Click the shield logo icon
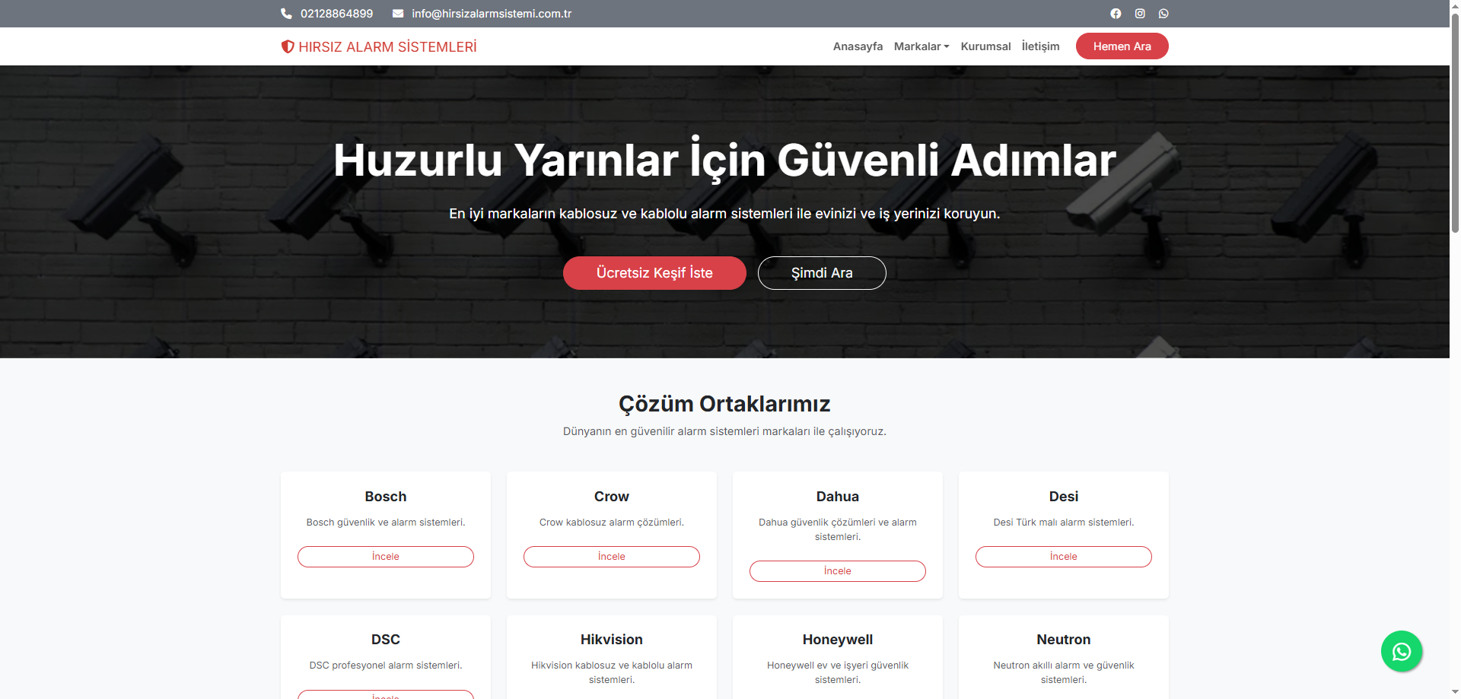1461x699 pixels. click(x=288, y=46)
